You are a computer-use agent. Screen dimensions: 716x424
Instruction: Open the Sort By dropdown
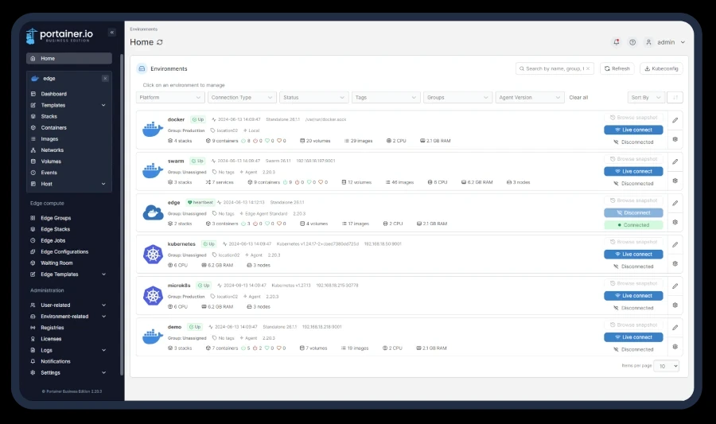(646, 97)
